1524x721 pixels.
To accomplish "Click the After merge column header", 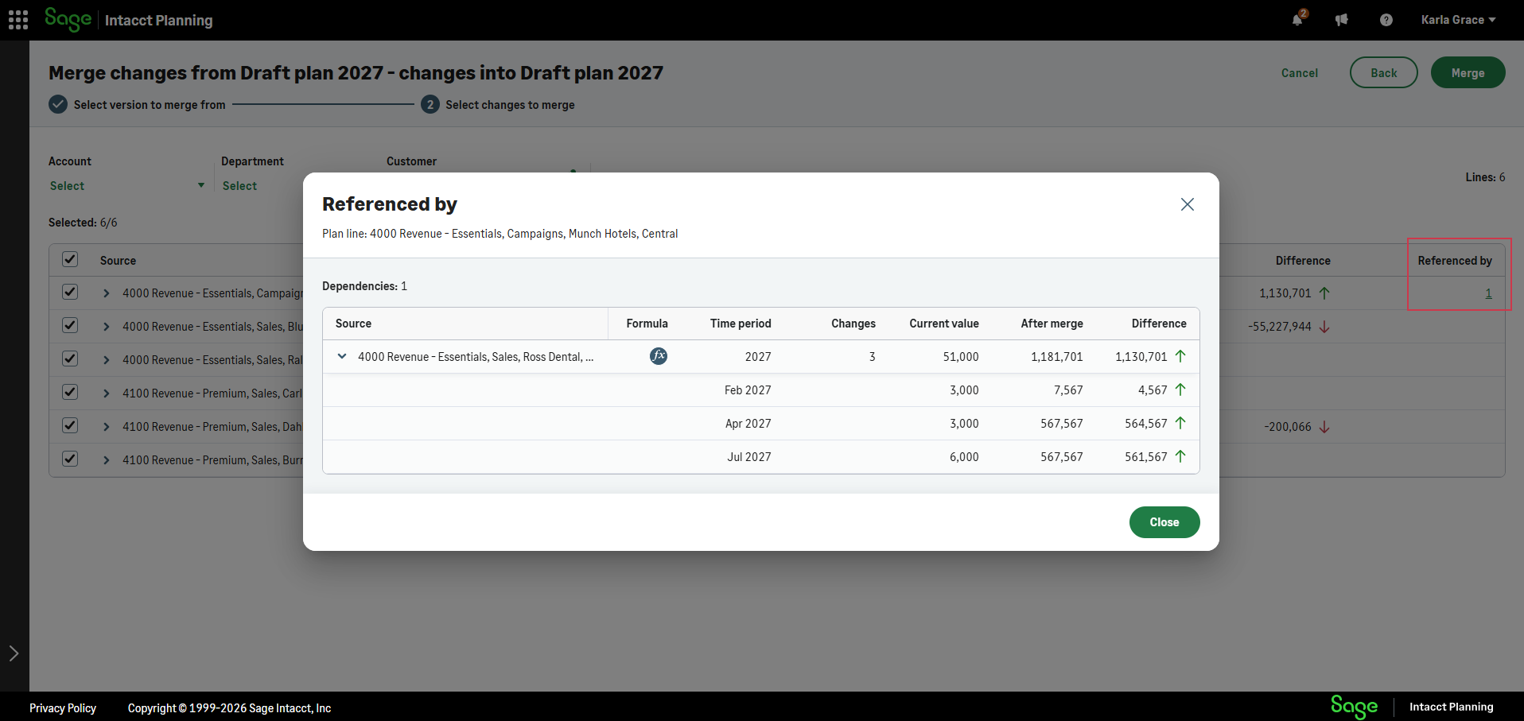I will pyautogui.click(x=1052, y=324).
